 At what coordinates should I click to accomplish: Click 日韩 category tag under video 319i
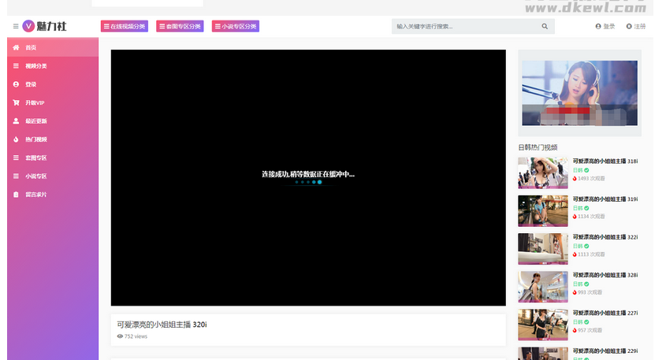click(578, 209)
